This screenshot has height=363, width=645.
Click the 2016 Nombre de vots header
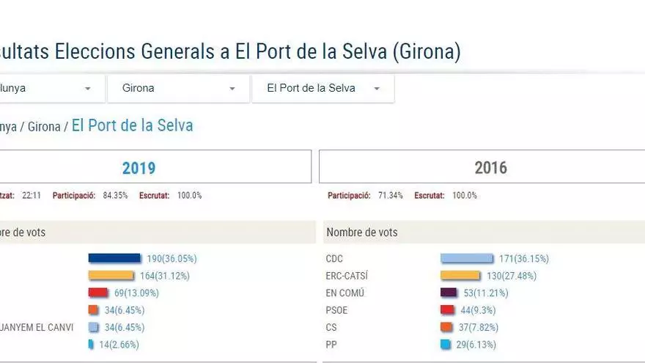(x=362, y=232)
